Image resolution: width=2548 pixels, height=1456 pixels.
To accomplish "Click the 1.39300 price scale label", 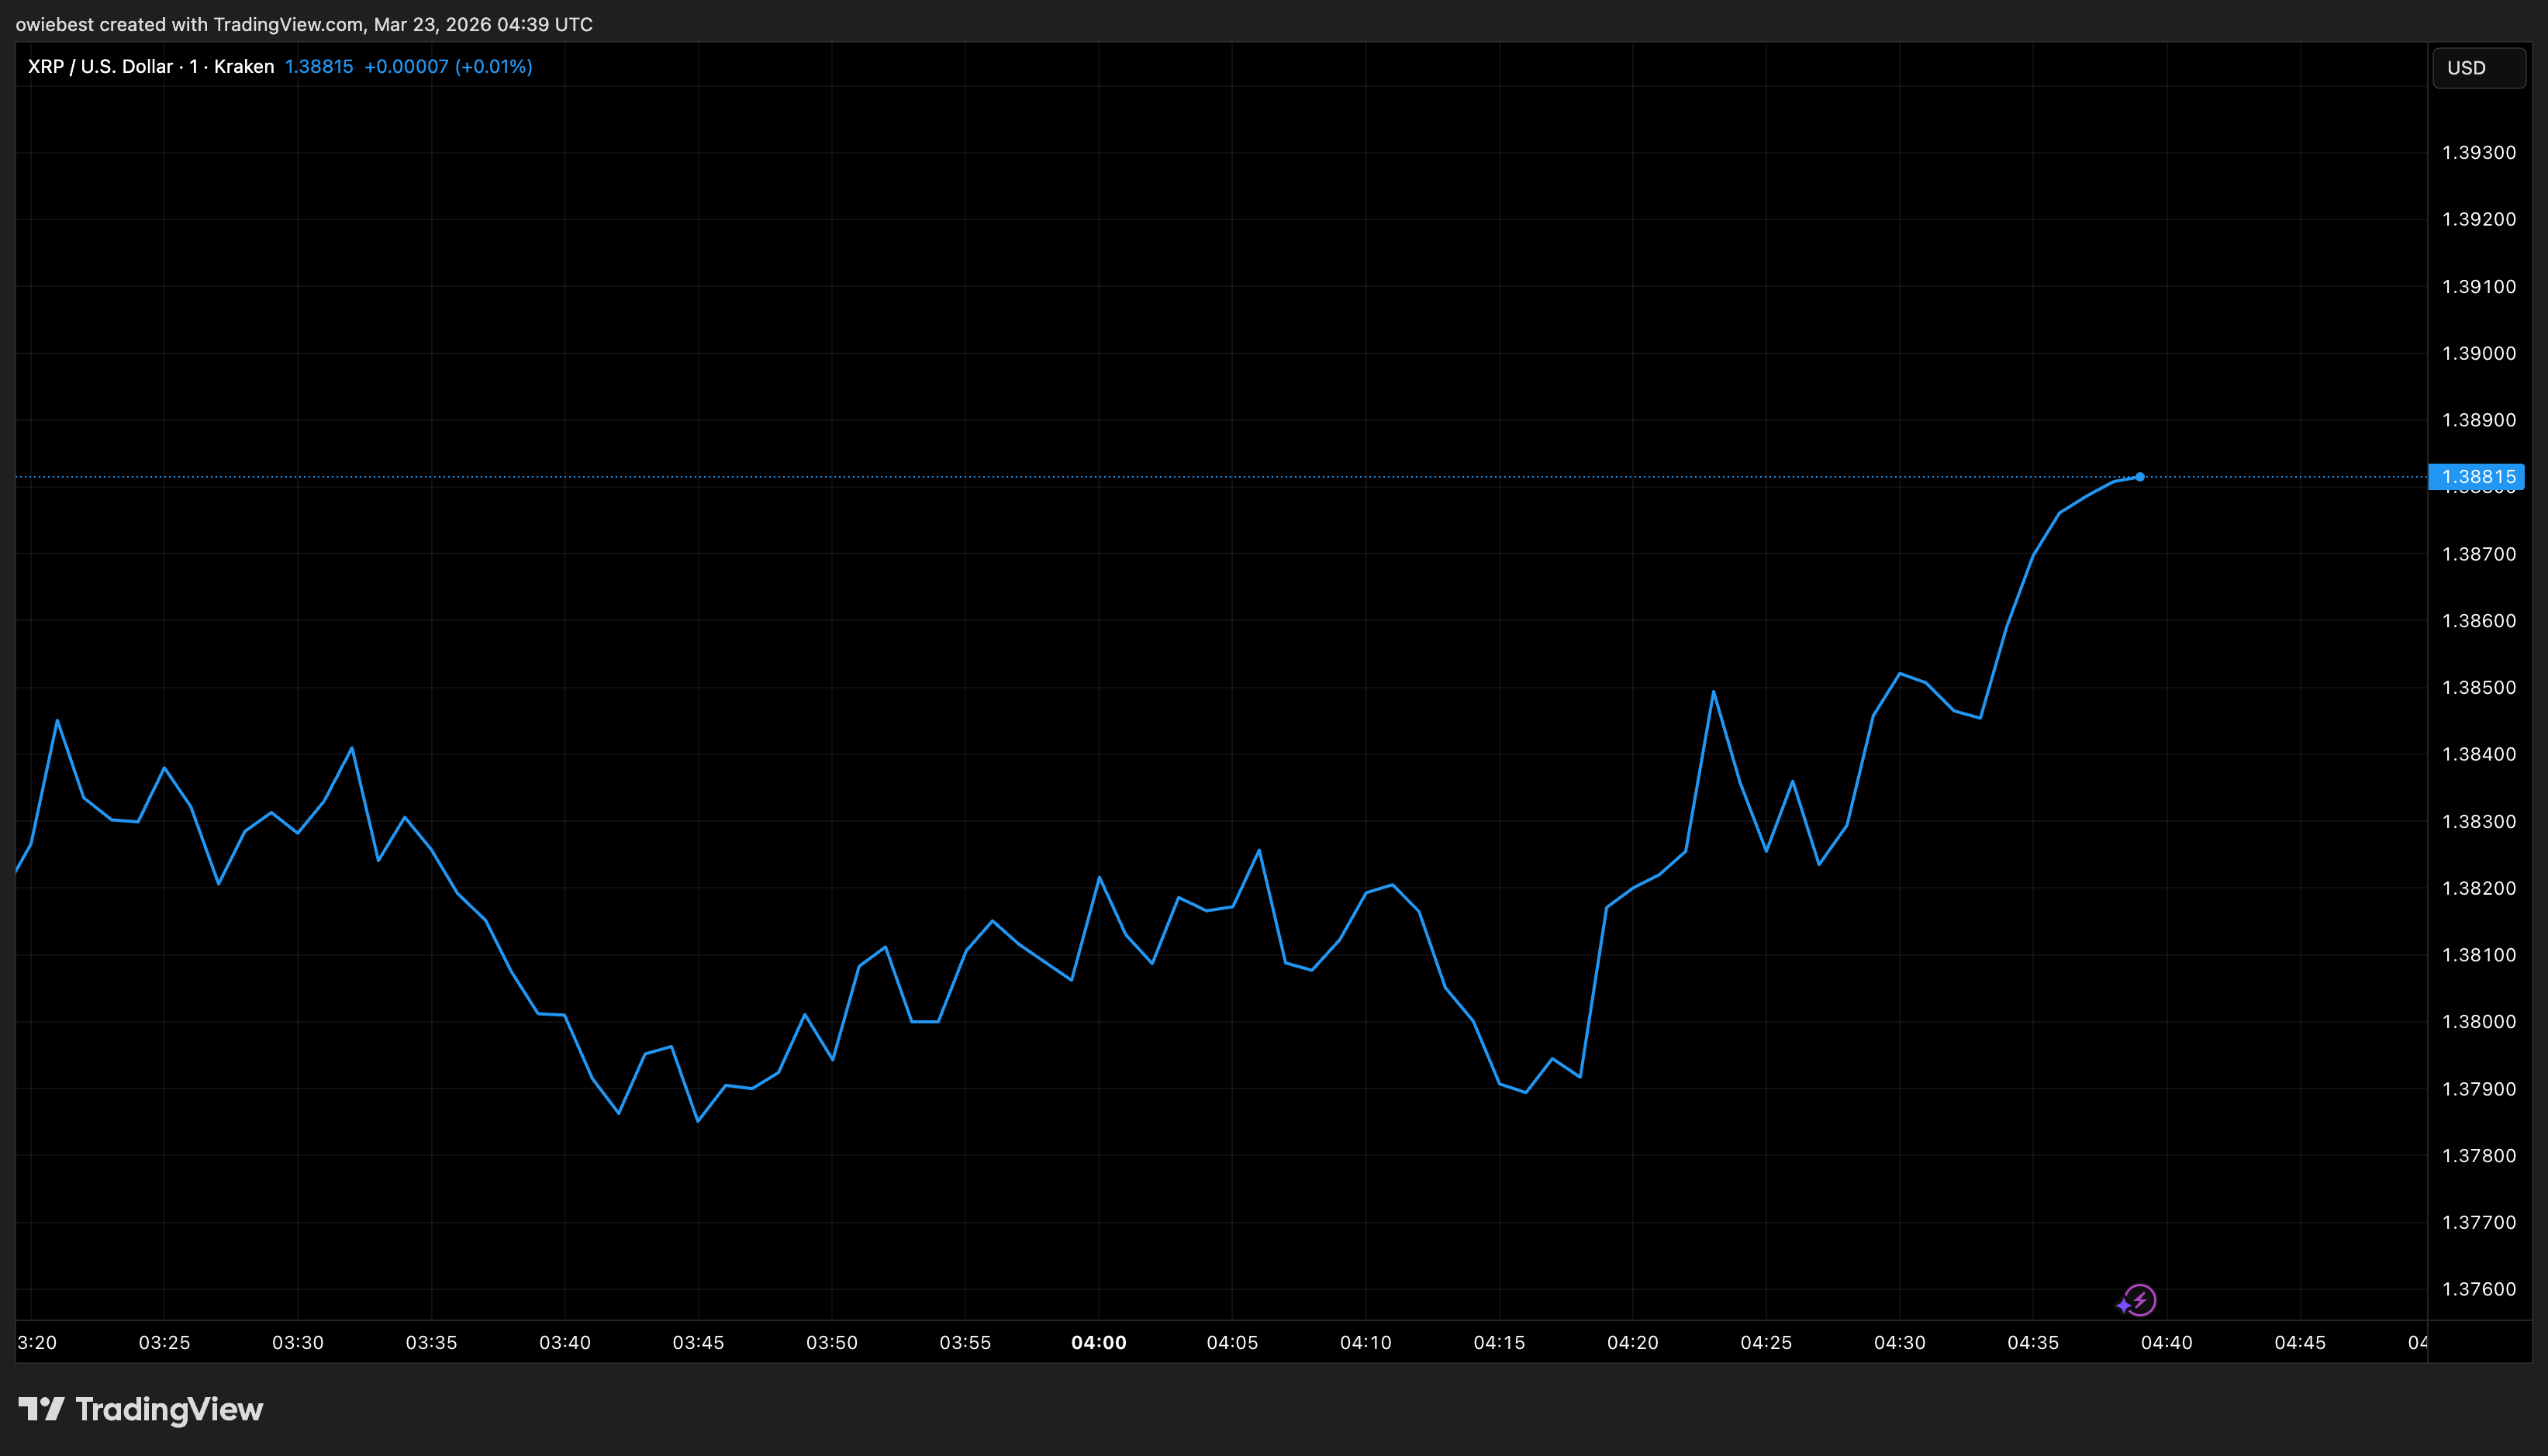I will (x=2478, y=153).
